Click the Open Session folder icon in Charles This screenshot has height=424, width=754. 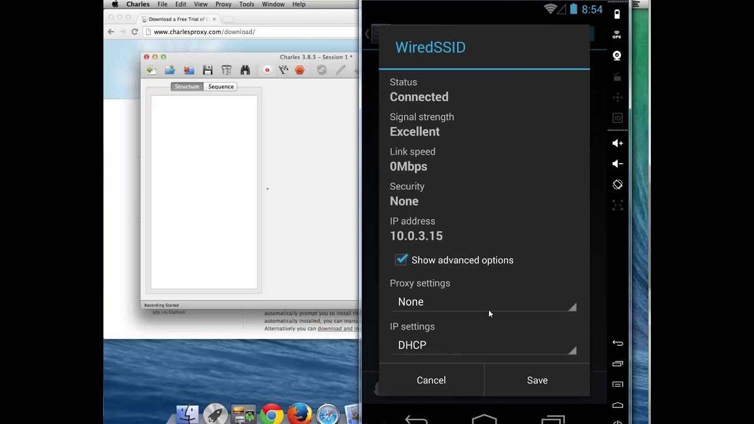170,70
